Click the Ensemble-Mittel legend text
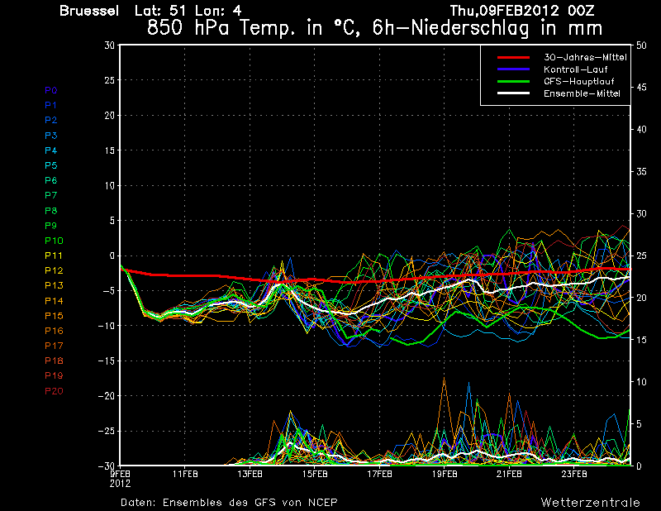661x511 pixels. click(582, 93)
